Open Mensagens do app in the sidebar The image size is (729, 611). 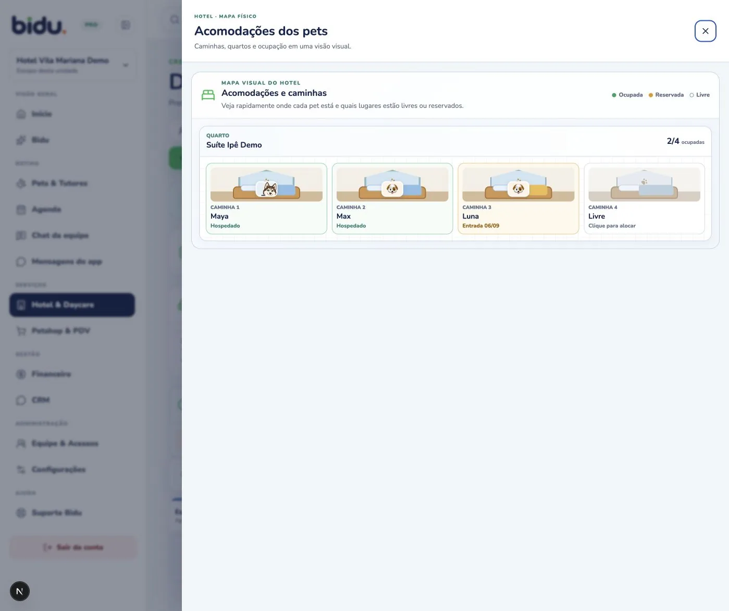pyautogui.click(x=72, y=262)
